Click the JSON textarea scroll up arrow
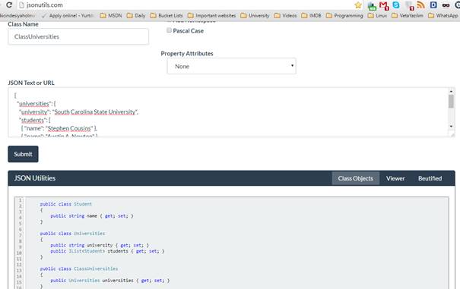The width and height of the screenshot is (460, 289). [x=451, y=91]
